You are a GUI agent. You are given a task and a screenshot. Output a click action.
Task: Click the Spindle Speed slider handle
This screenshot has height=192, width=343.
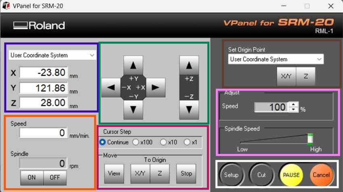(x=310, y=139)
